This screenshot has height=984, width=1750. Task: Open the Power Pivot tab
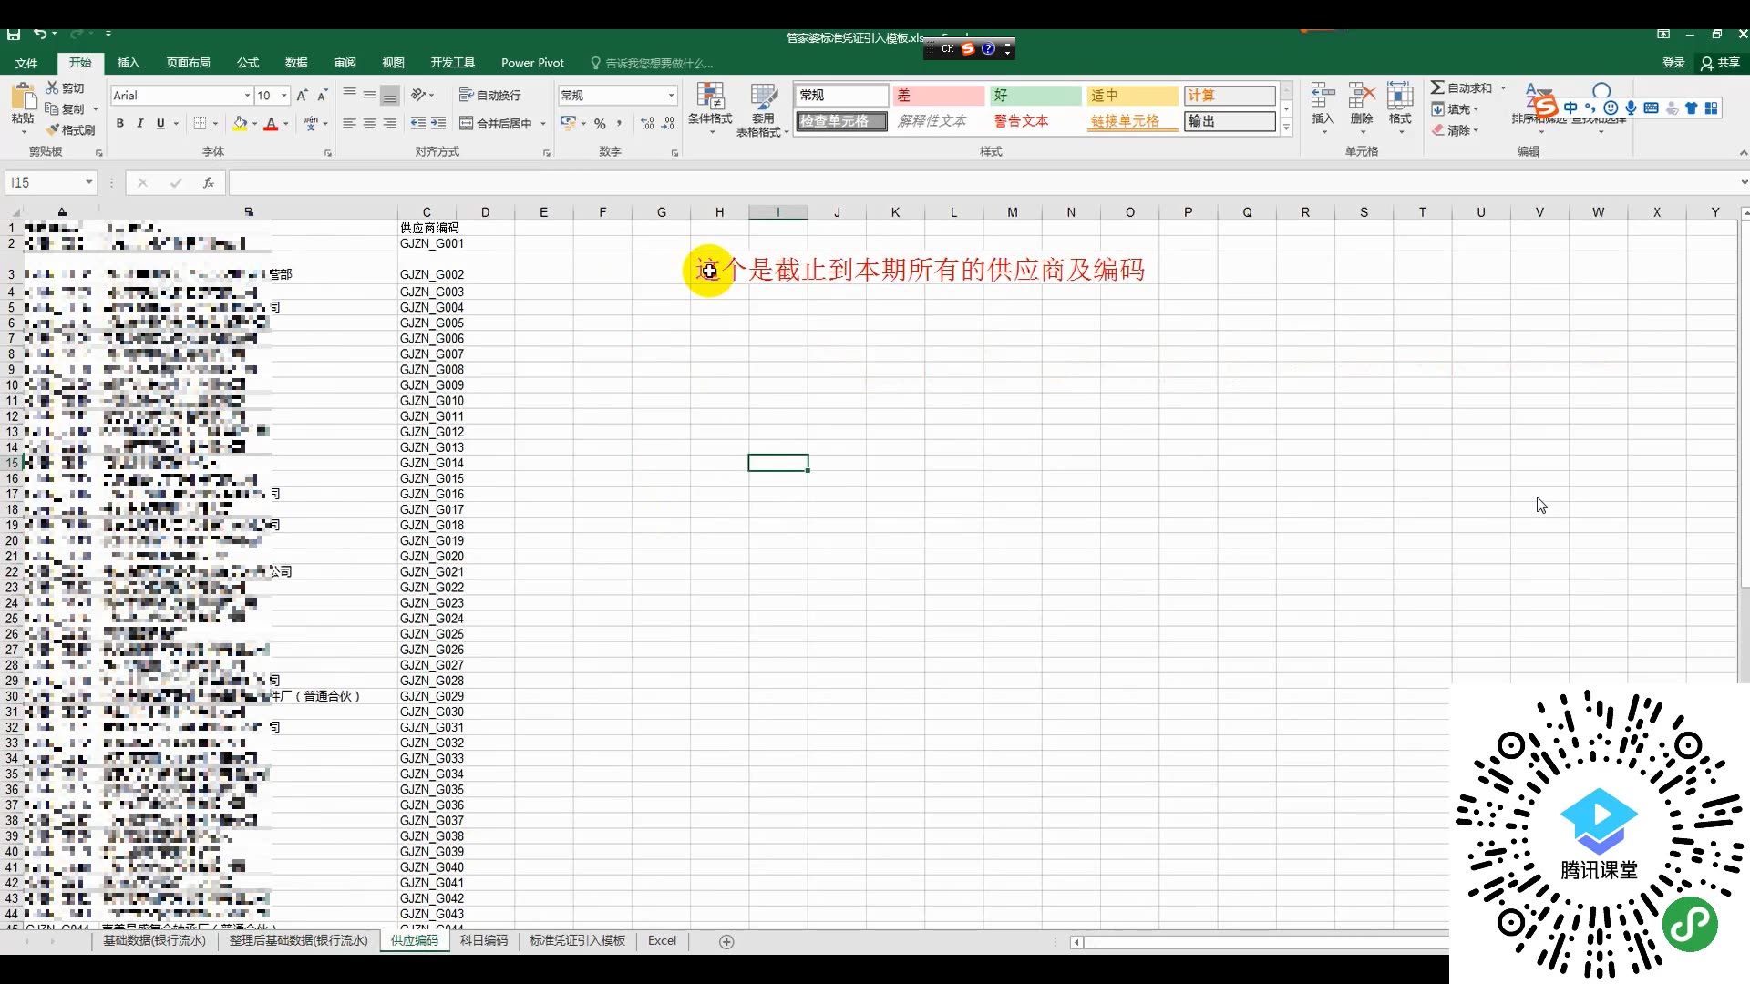532,63
